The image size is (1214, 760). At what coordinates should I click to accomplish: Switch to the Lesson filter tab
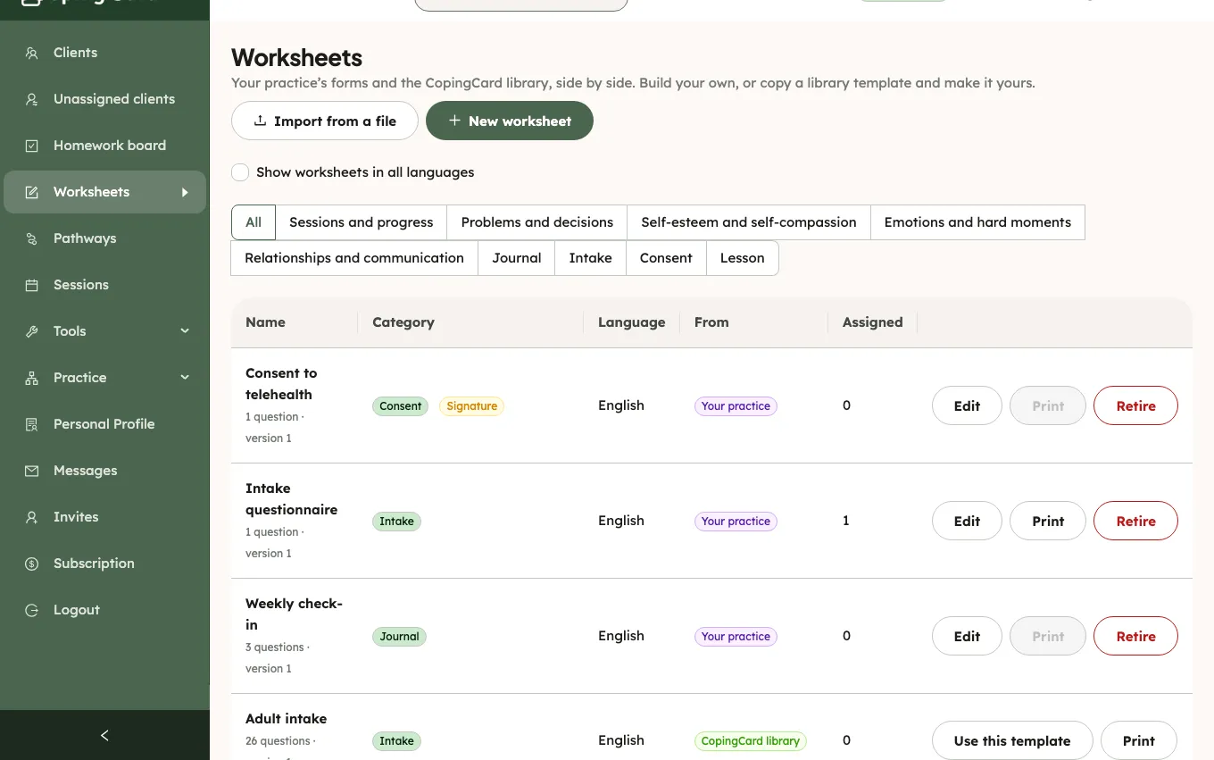pos(743,258)
